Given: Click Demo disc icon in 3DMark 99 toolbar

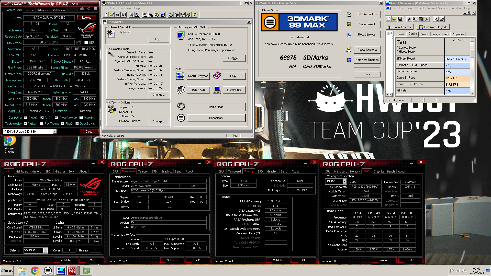Looking at the screenshot, I should tap(171, 15).
